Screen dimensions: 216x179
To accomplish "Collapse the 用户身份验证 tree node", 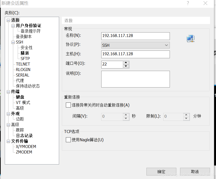I will click(x=13, y=26).
